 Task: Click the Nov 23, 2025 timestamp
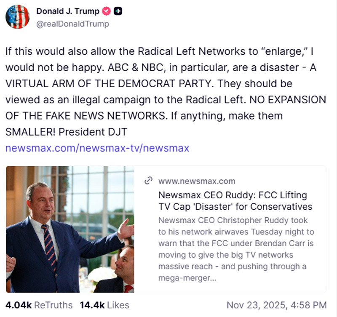coord(276,305)
